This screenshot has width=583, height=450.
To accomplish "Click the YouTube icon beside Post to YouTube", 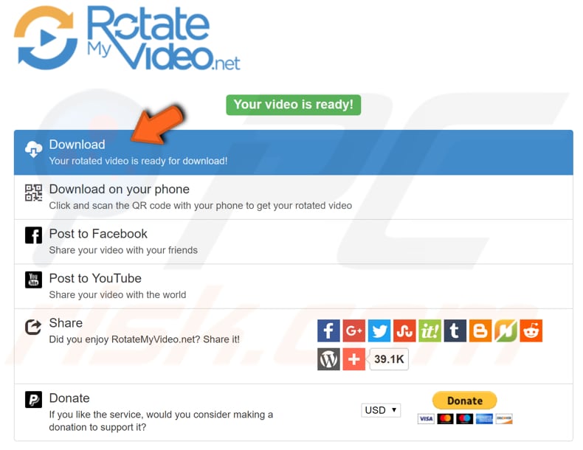I will pos(33,280).
